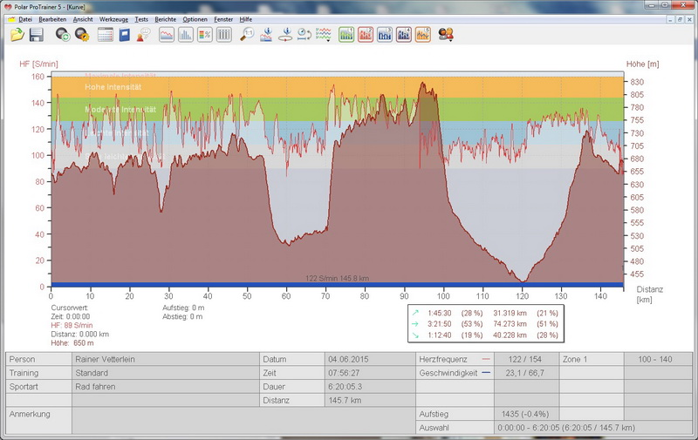Click the open folder toolbar icon
Screen dimensions: 698x440
17,35
